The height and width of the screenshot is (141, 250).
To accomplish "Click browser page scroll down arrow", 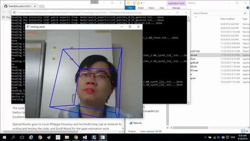I will point(123,128).
